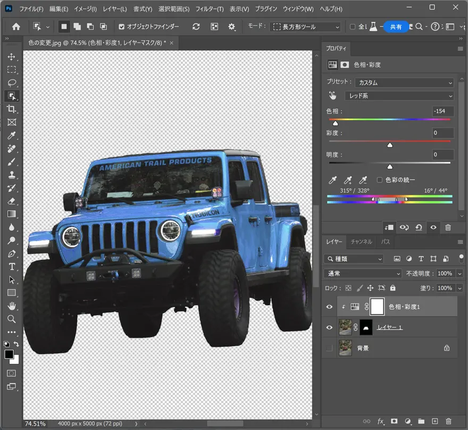Create a new layer with plus icon

(435, 421)
